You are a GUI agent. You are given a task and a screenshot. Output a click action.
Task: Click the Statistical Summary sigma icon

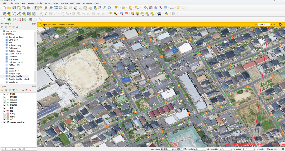click(x=160, y=8)
